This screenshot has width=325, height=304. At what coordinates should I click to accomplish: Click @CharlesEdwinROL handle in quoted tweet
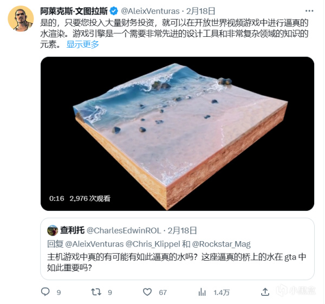pos(123,231)
